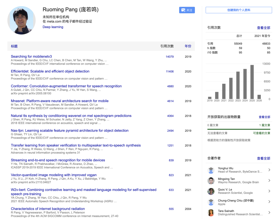Click the 11406 citation count
This screenshot has height=219, width=277.
170,71
